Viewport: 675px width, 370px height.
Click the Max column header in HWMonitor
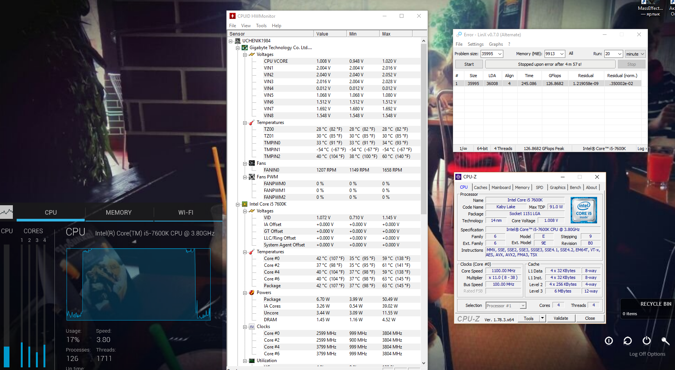point(396,34)
